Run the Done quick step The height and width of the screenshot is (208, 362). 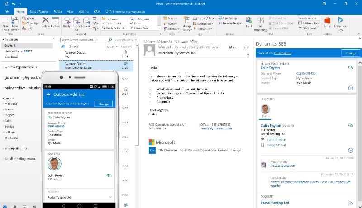pos(135,24)
